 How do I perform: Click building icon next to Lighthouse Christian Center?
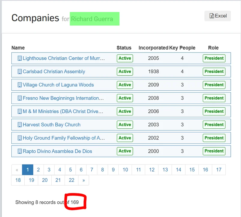coord(20,58)
